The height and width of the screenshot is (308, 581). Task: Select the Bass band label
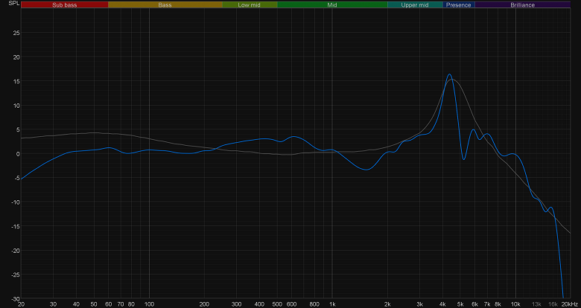click(165, 4)
